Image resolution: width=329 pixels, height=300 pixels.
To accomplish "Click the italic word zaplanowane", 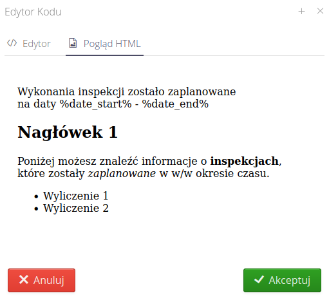I will (122, 173).
